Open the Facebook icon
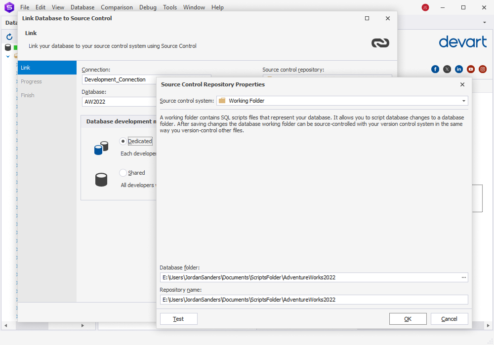494x345 pixels. [x=435, y=69]
